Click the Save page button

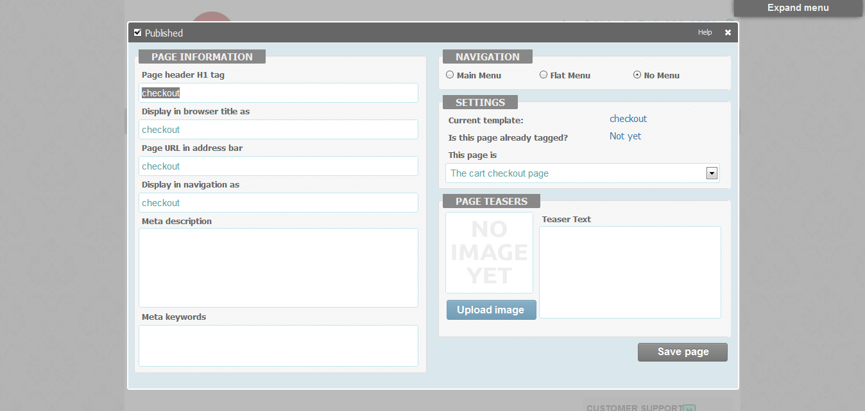pos(682,352)
